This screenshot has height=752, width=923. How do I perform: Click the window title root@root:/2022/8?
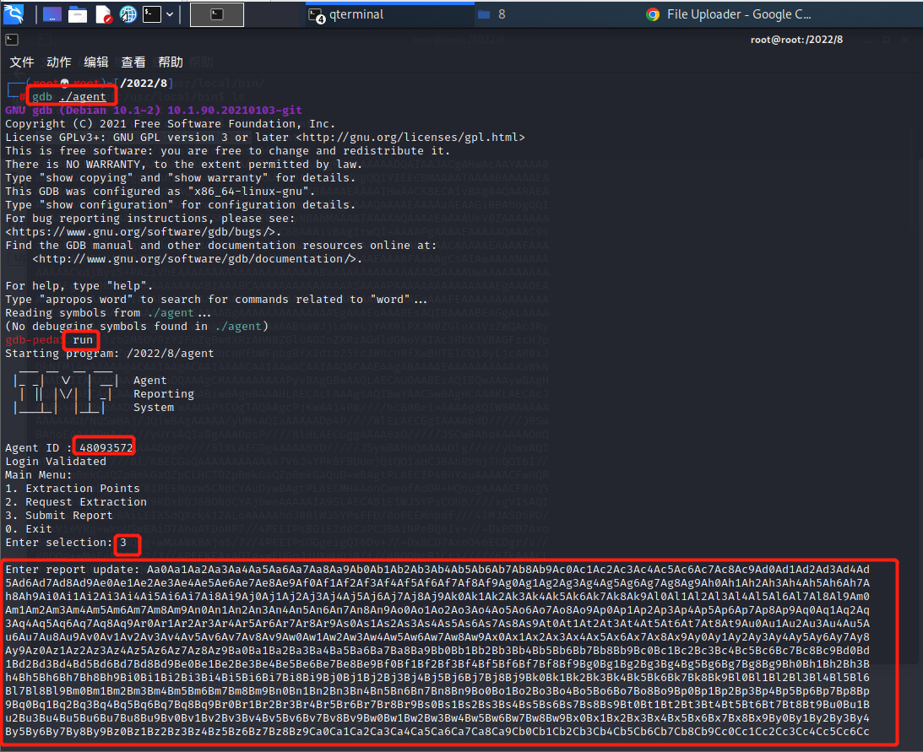796,40
